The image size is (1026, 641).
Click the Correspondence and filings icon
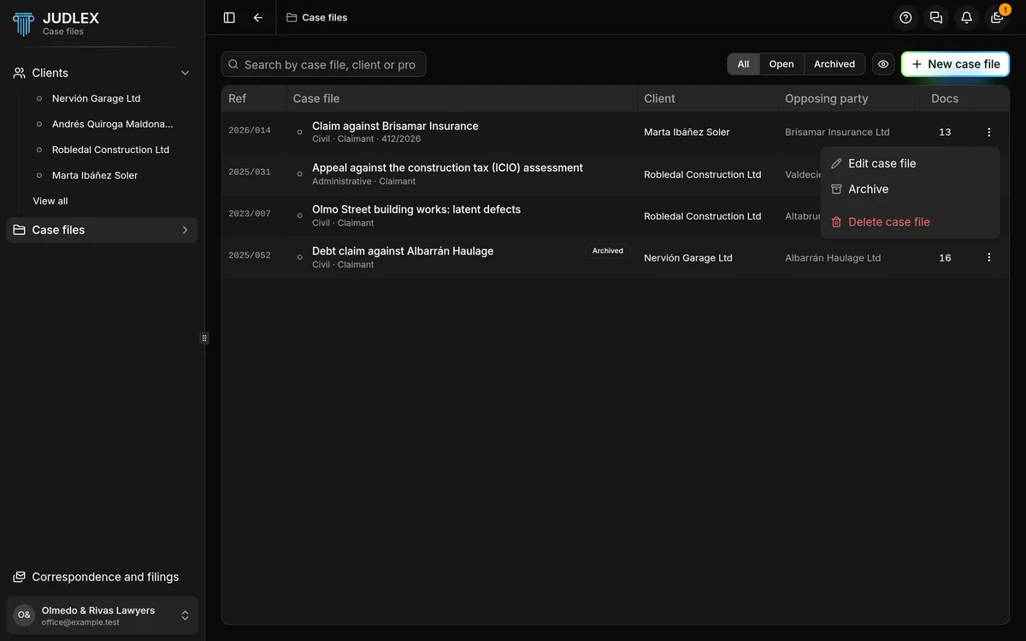pos(20,577)
